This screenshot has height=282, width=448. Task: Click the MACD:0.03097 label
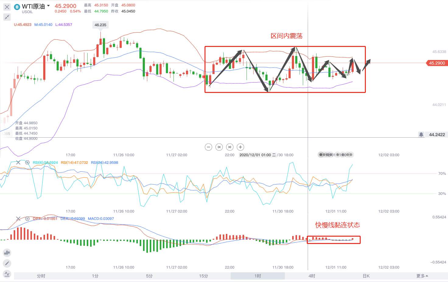pos(101,219)
